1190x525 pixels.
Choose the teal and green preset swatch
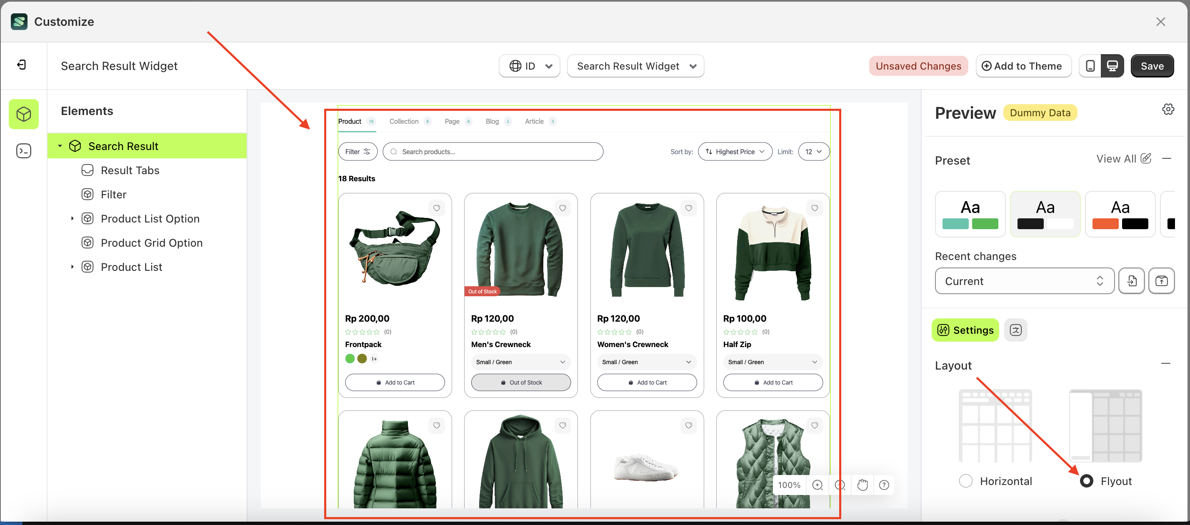[x=970, y=214]
